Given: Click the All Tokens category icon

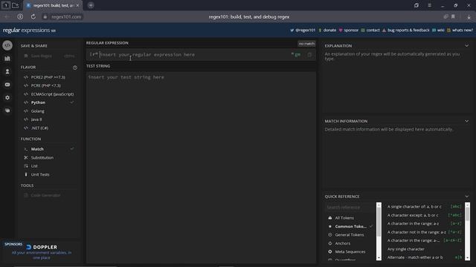Looking at the screenshot, I should point(330,217).
